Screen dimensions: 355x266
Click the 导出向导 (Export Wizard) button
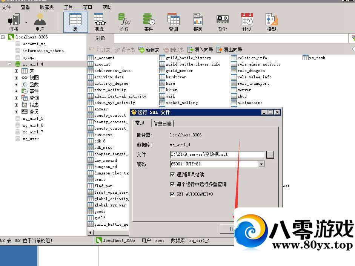pos(229,50)
